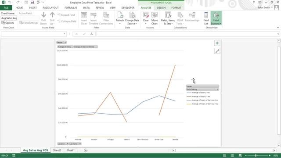Click the Save floppy disk icon
The height and width of the screenshot is (158, 281).
[32, 2]
